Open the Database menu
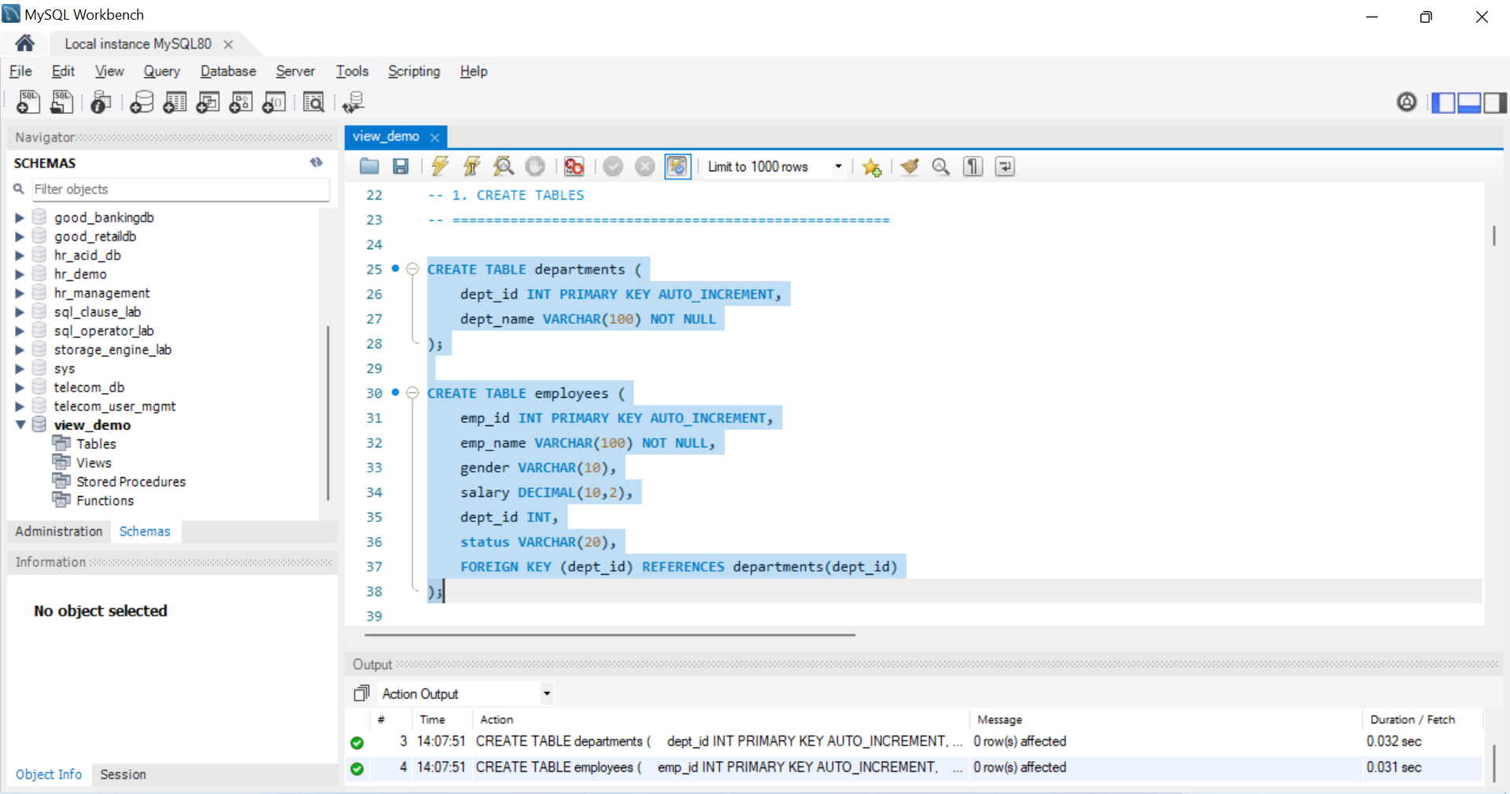This screenshot has height=794, width=1510. click(x=228, y=71)
